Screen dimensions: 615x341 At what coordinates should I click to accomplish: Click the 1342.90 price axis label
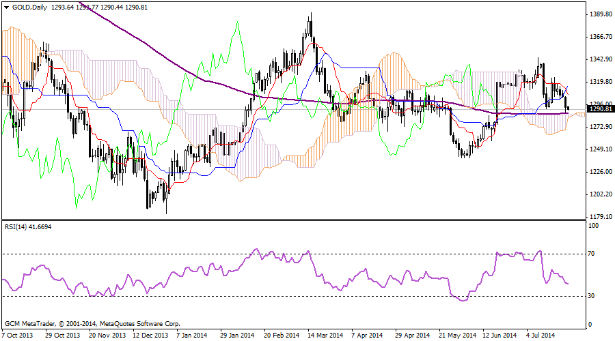601,59
